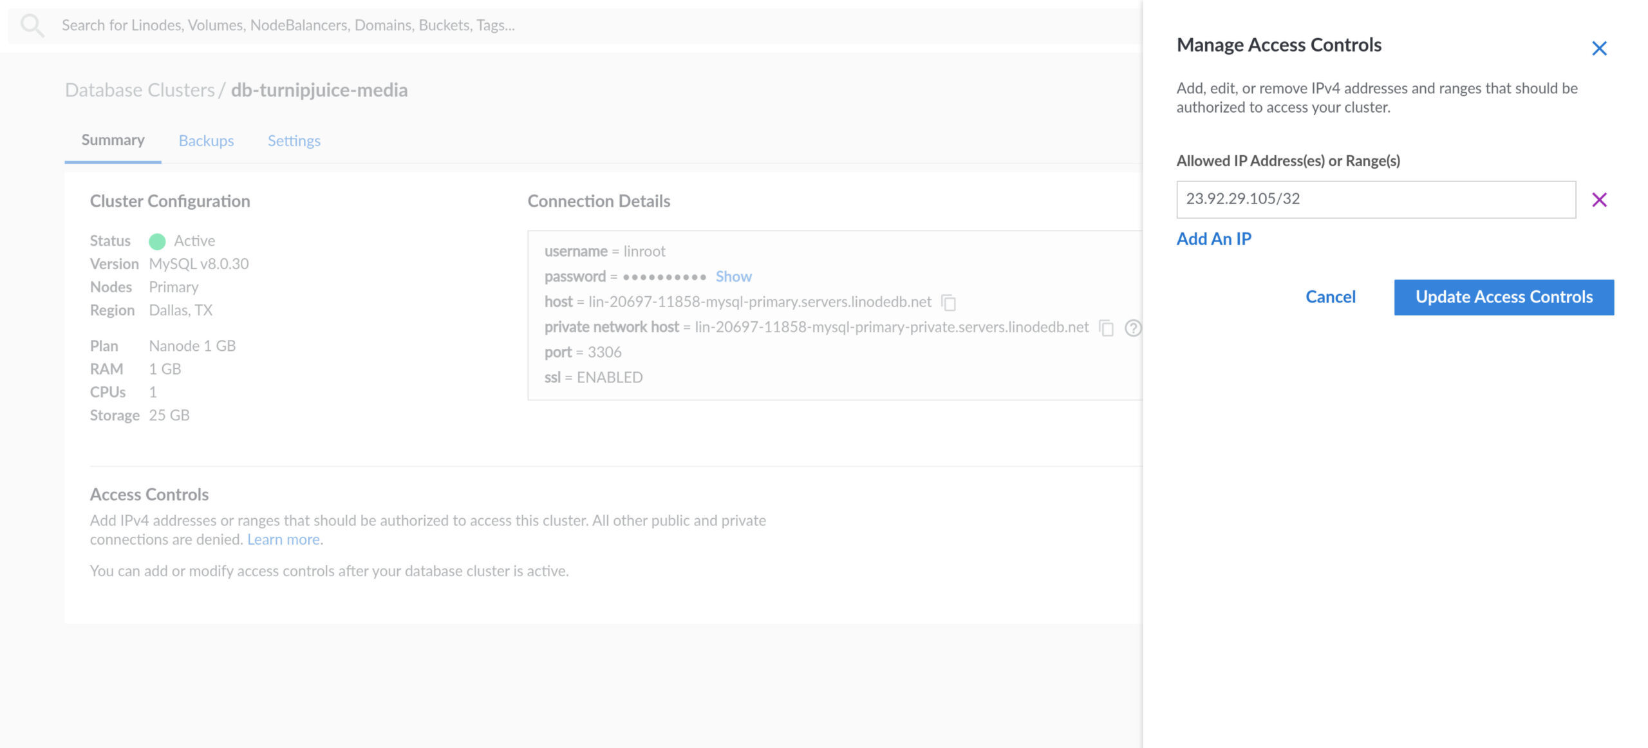Screen dimensions: 1648x748
Task: Edit the allowed IP address field
Action: point(1376,200)
